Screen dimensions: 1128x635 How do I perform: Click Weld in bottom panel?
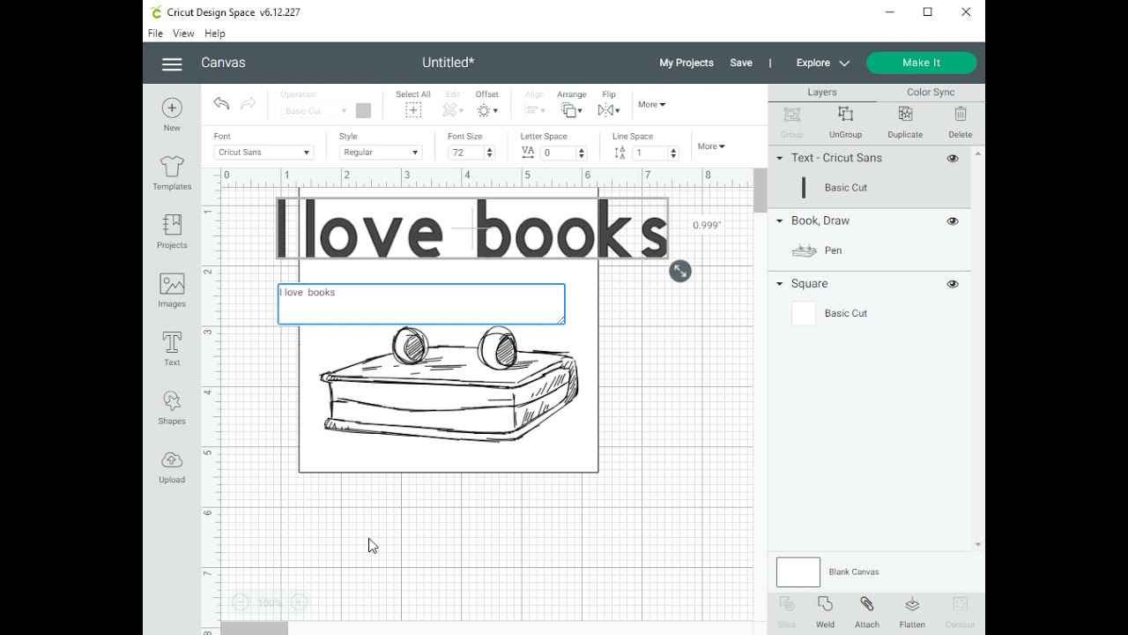point(825,613)
